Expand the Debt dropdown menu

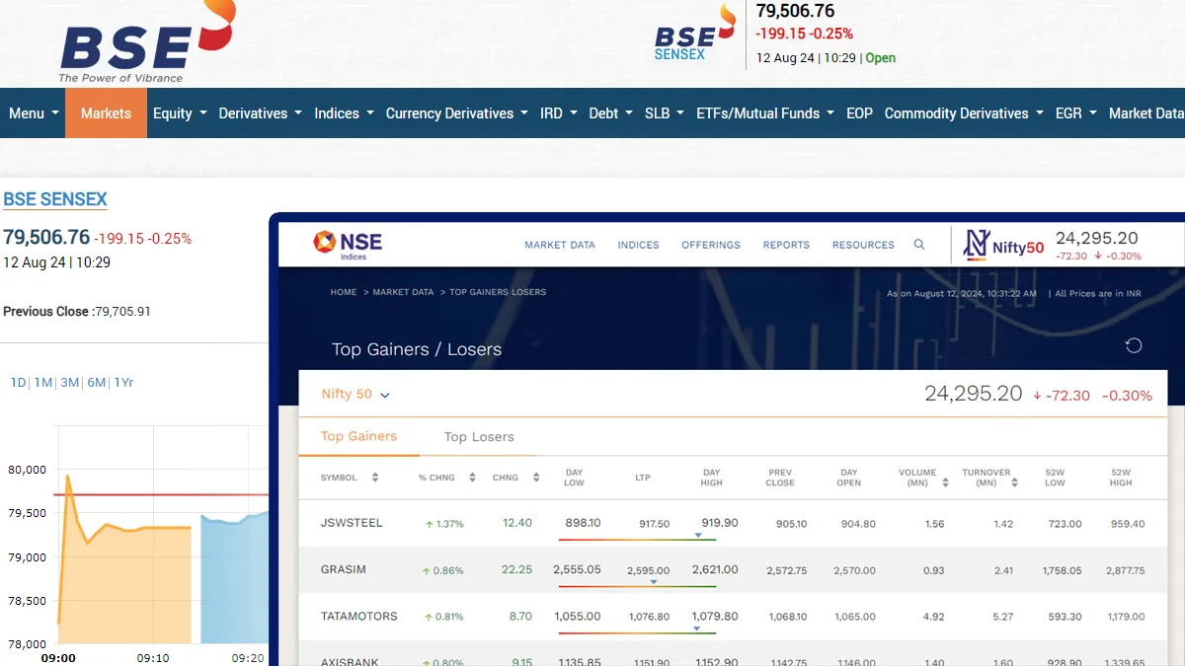pos(611,113)
